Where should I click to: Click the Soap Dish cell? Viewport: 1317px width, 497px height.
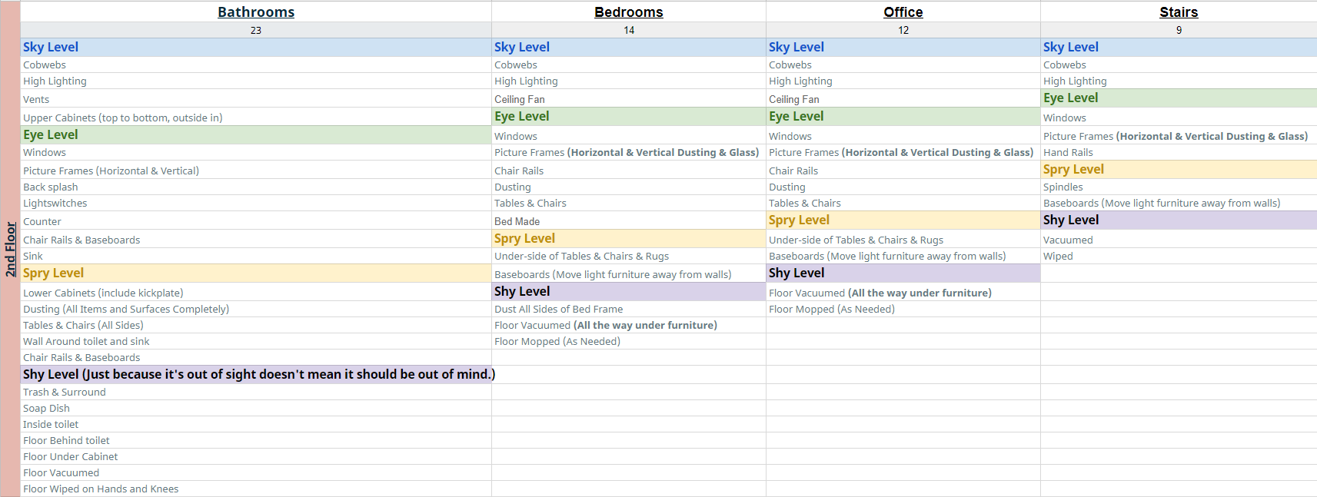[x=256, y=408]
